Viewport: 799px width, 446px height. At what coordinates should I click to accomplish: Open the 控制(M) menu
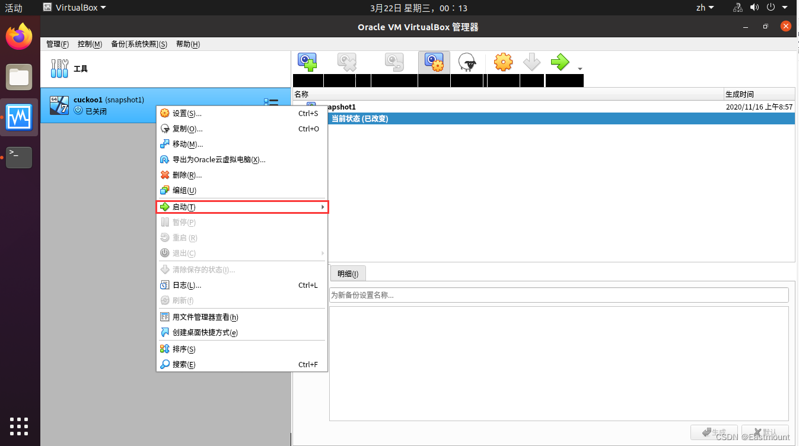click(90, 44)
